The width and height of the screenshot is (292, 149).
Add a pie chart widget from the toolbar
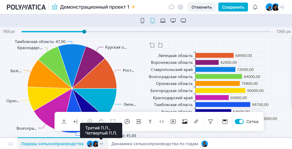point(127,122)
